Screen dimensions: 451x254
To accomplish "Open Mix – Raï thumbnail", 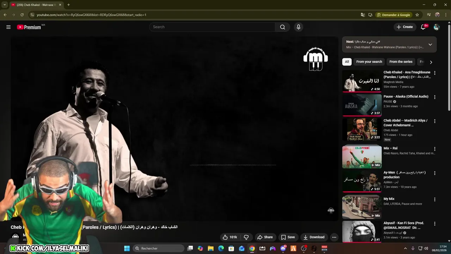I will click(x=362, y=157).
